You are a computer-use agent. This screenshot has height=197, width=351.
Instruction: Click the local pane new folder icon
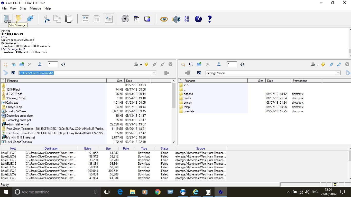click(x=22, y=65)
